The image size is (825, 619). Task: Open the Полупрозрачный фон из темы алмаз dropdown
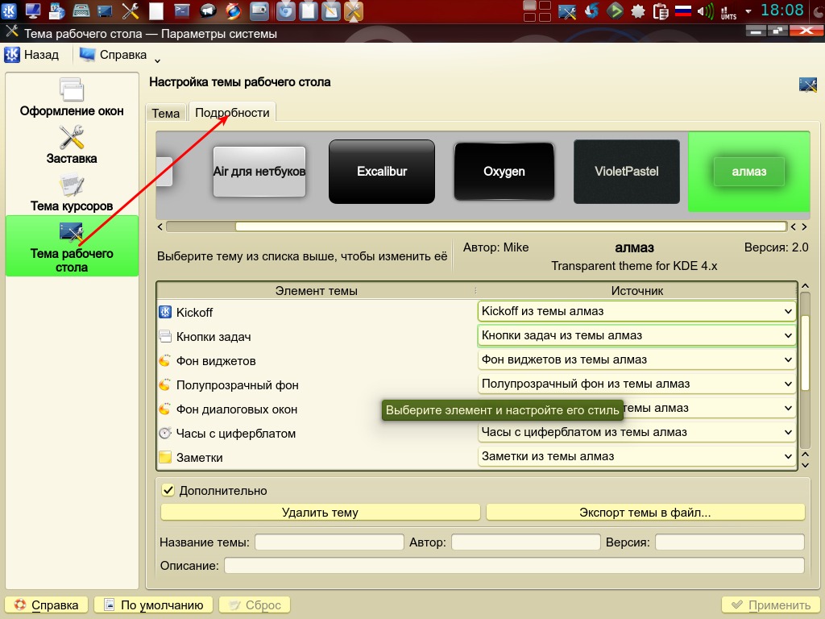pos(636,384)
